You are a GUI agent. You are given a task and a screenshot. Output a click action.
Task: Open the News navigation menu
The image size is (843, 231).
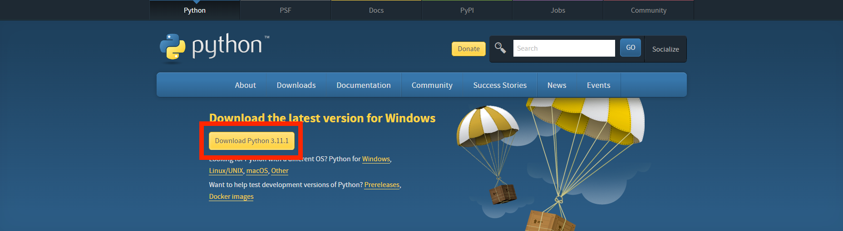(557, 85)
